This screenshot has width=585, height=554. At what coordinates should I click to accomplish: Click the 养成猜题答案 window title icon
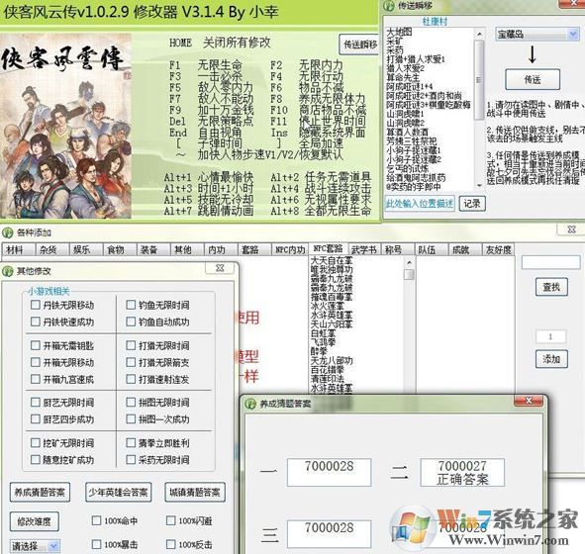click(250, 404)
